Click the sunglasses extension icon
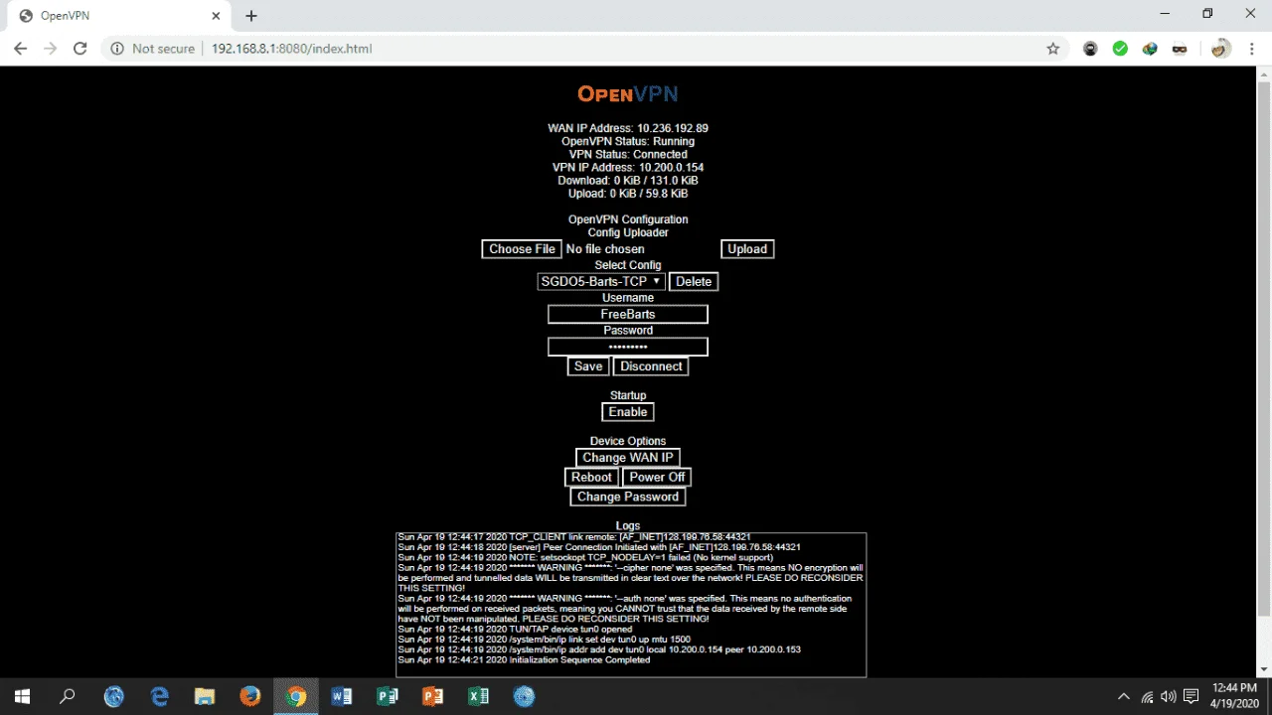This screenshot has height=715, width=1272. (x=1180, y=48)
